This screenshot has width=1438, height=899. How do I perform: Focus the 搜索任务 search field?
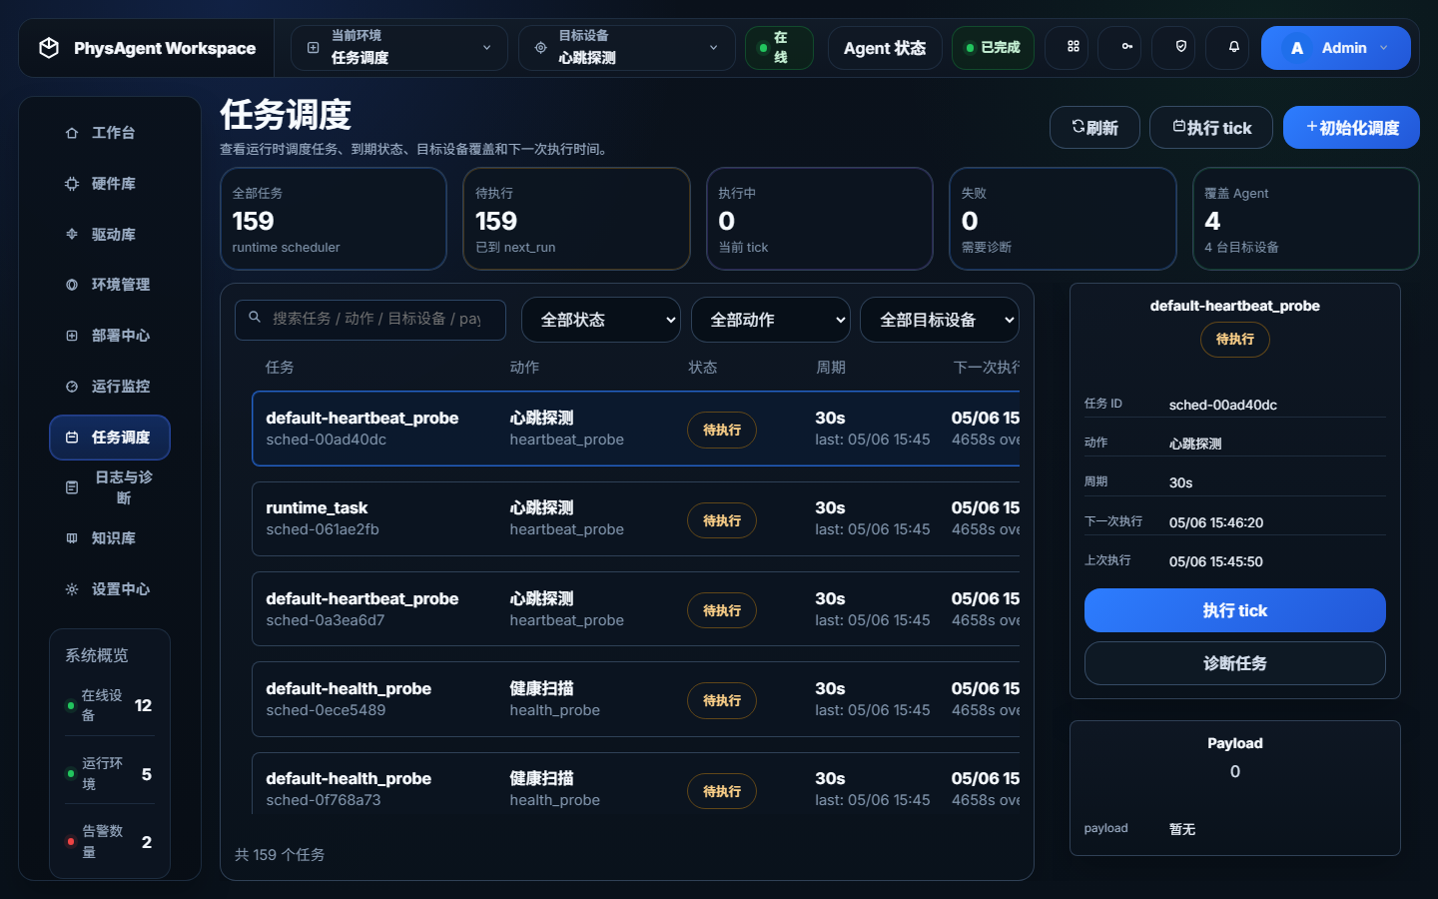point(370,320)
